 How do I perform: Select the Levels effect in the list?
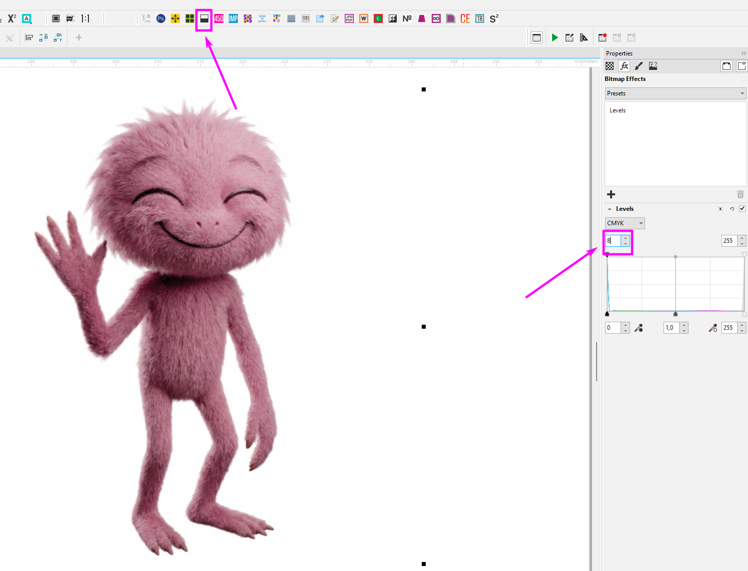coord(618,110)
